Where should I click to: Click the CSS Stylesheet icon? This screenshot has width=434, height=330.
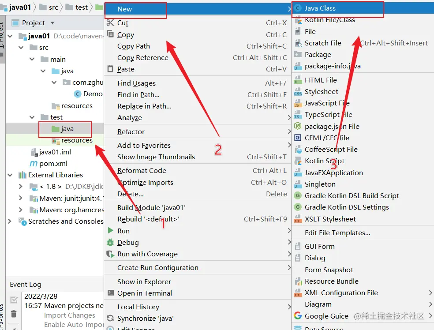(298, 91)
